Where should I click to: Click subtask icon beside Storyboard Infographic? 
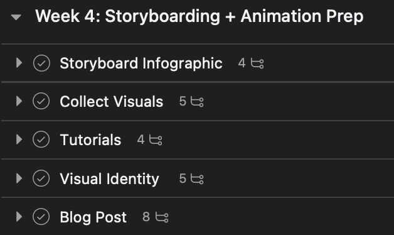click(x=257, y=63)
